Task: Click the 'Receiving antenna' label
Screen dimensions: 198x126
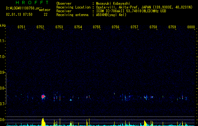Action: [72, 15]
